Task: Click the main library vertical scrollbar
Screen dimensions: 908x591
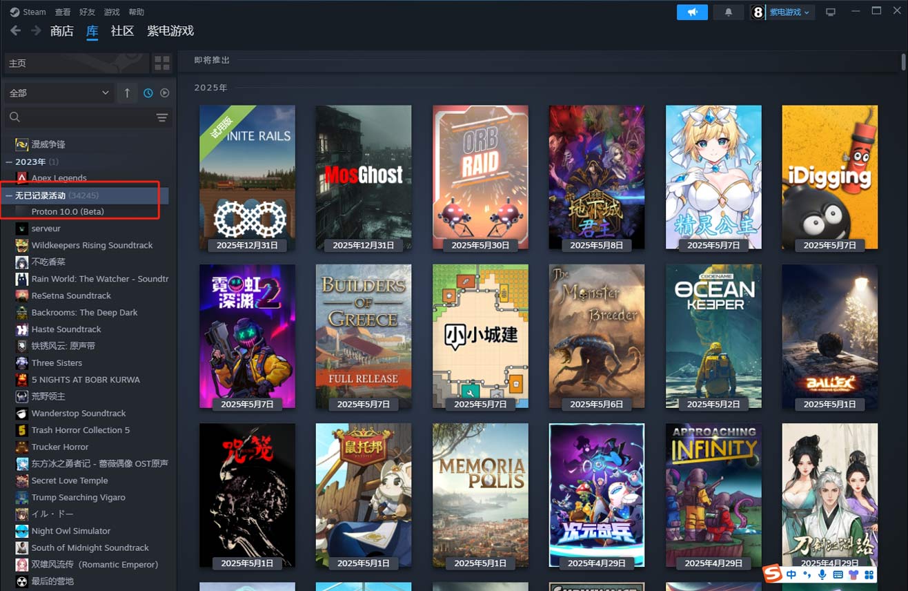Action: tap(903, 62)
